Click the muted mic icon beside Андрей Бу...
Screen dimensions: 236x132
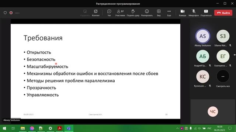click(210, 66)
